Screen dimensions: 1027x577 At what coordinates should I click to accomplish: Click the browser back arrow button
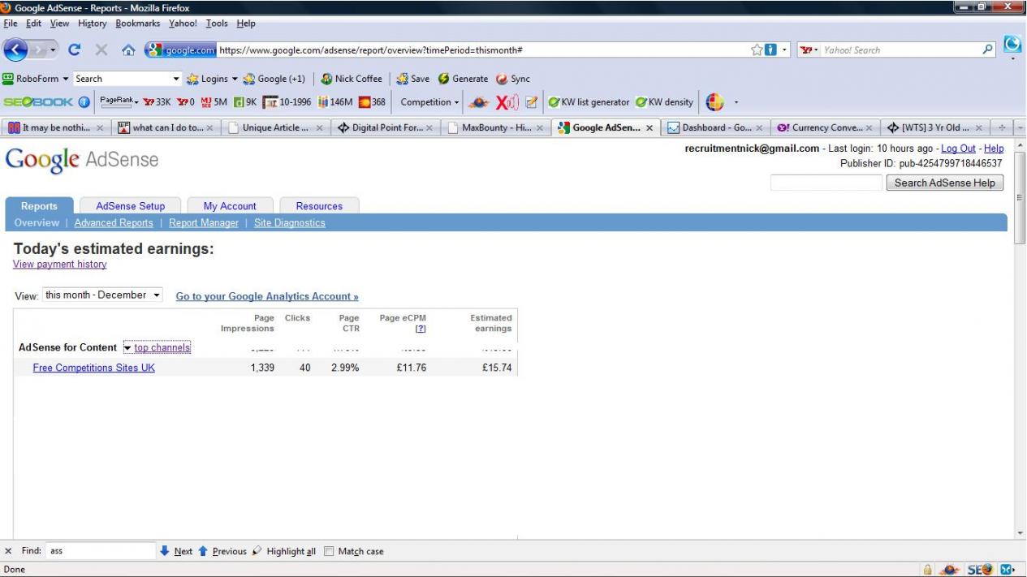click(x=17, y=50)
